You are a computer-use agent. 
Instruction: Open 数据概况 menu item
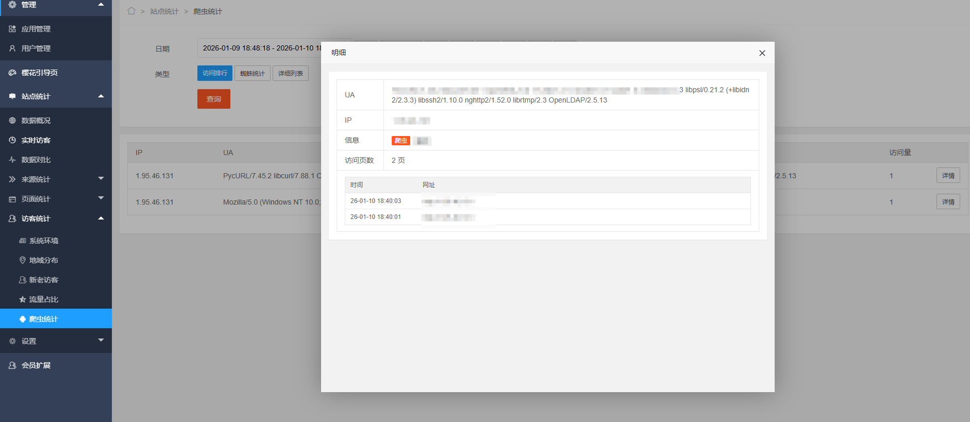pyautogui.click(x=56, y=121)
